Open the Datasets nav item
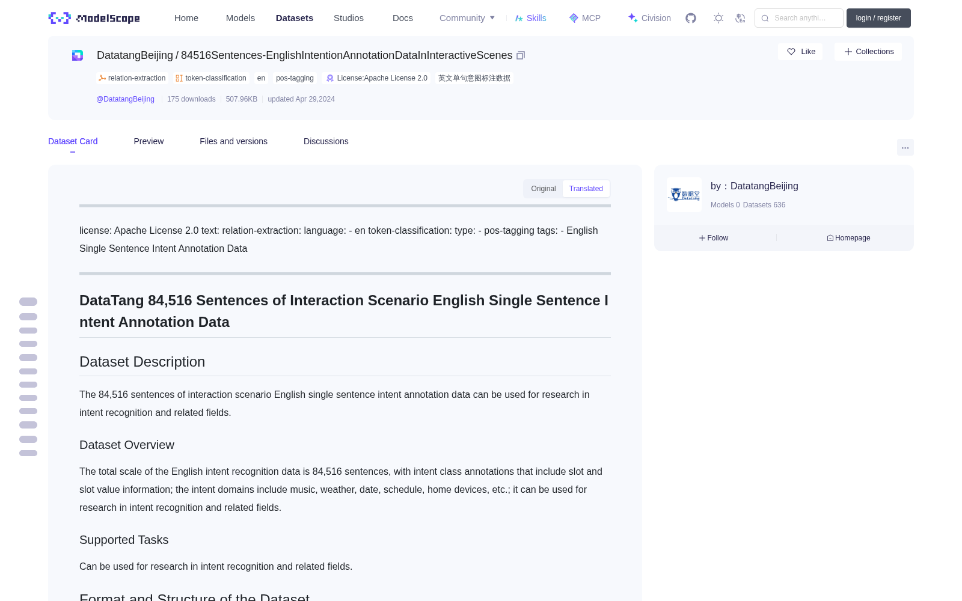 [x=295, y=18]
